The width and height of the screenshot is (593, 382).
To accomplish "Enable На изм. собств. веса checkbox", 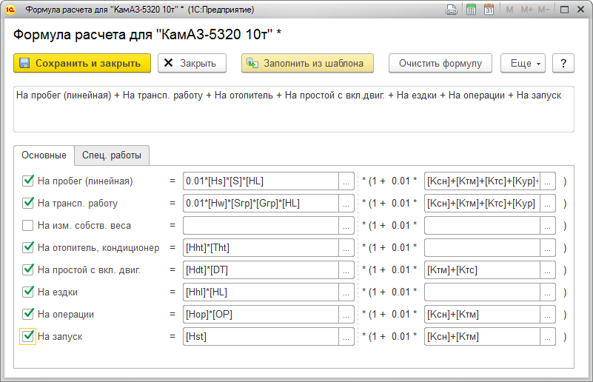I will [x=28, y=225].
